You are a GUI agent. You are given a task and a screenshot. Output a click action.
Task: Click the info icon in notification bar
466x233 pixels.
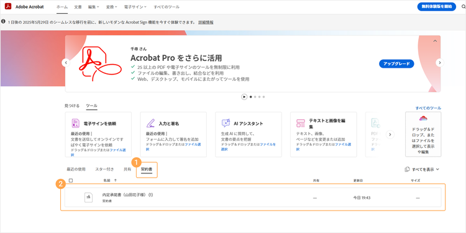click(x=3, y=22)
